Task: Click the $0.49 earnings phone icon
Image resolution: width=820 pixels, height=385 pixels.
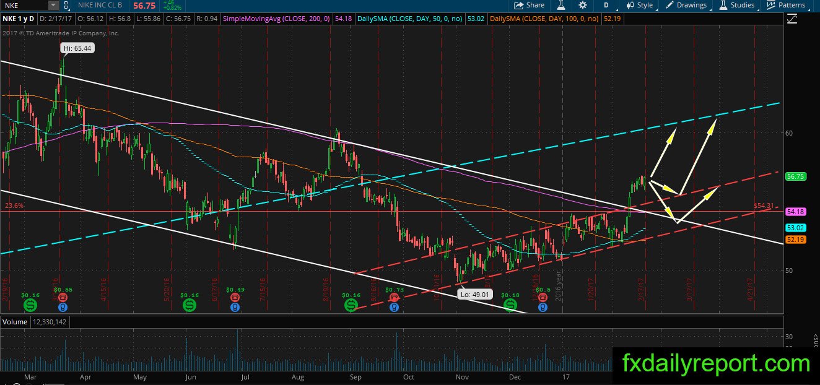Action: pyautogui.click(x=235, y=297)
